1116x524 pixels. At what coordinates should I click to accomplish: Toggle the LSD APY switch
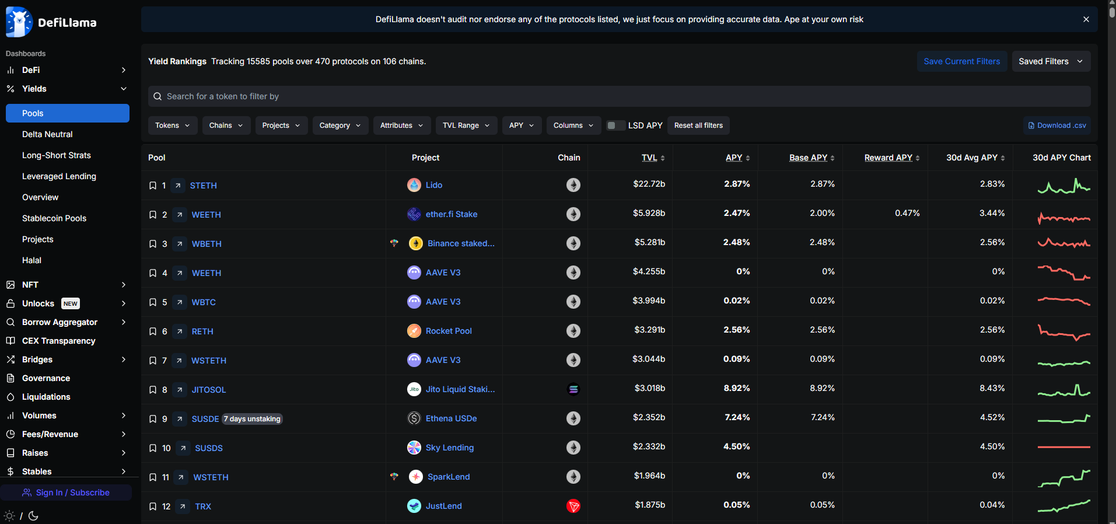point(615,125)
